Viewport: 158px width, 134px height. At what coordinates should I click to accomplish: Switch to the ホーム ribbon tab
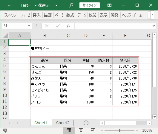click(26, 15)
